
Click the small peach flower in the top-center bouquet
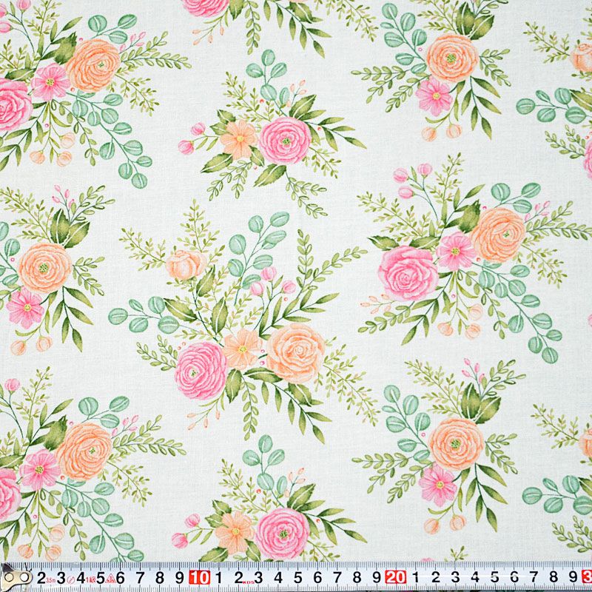pyautogui.click(x=238, y=138)
